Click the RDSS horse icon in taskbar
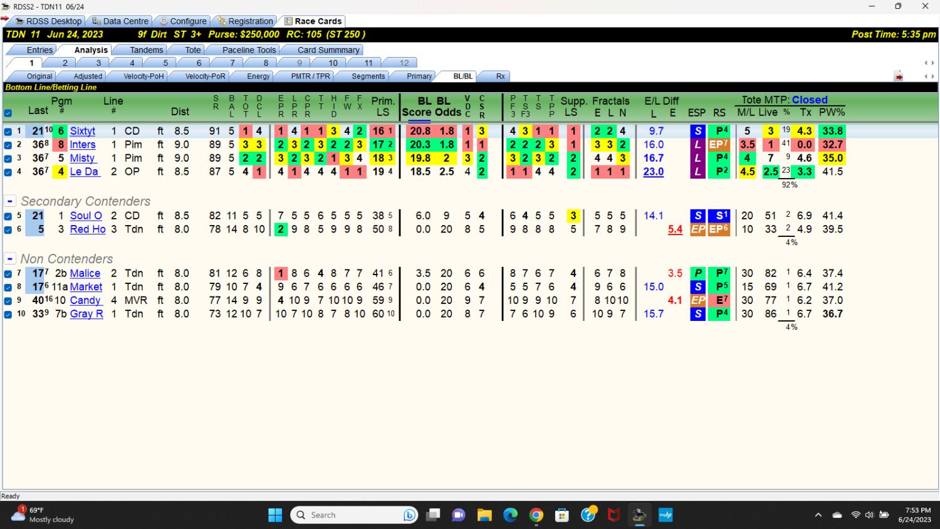Image resolution: width=940 pixels, height=529 pixels. tap(639, 515)
